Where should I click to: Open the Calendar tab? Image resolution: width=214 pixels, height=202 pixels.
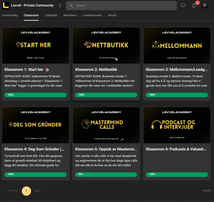[51, 15]
